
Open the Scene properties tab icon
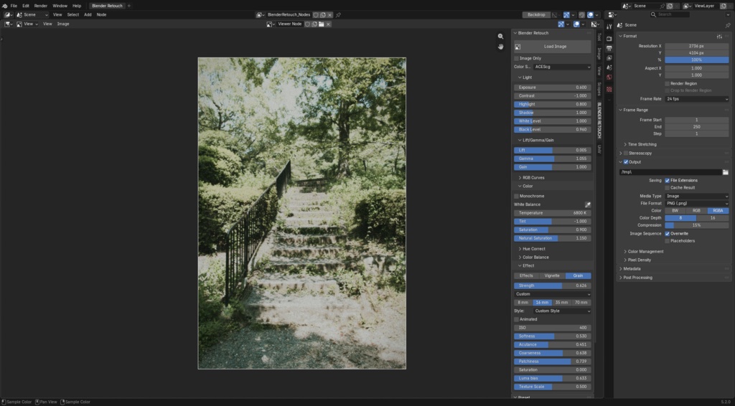(609, 68)
